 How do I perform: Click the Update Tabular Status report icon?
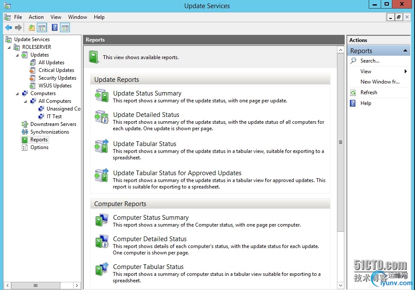coord(102,146)
